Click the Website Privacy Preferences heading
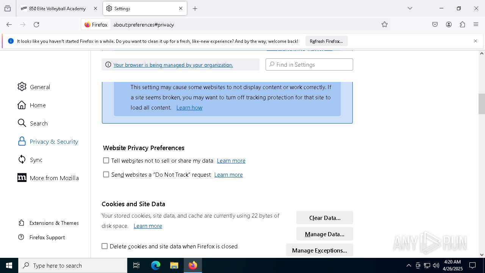The width and height of the screenshot is (485, 273). click(x=144, y=148)
